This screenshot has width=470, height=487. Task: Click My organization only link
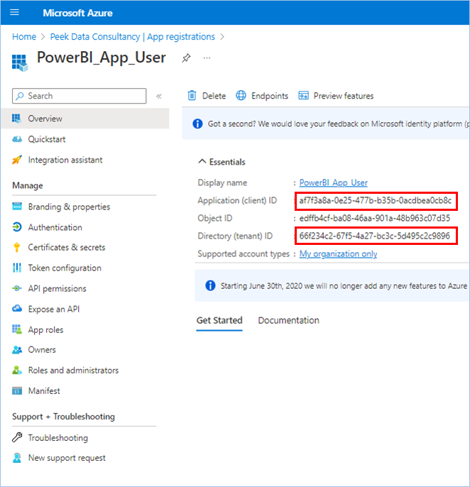point(338,253)
